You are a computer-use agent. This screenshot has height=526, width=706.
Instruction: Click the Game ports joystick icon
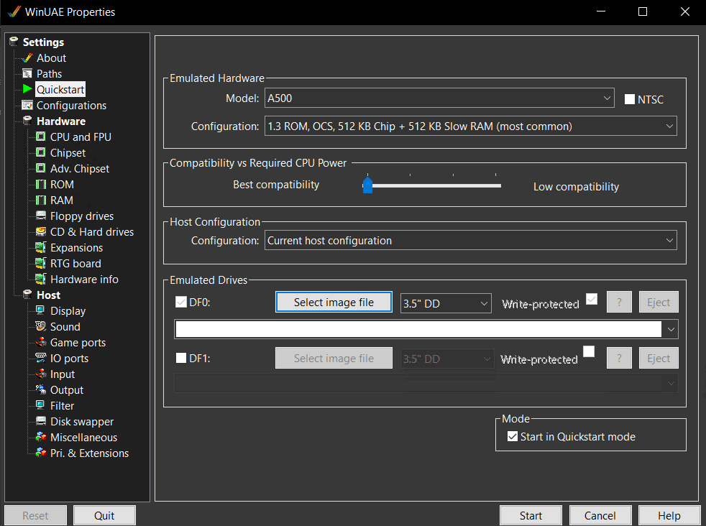coord(40,343)
